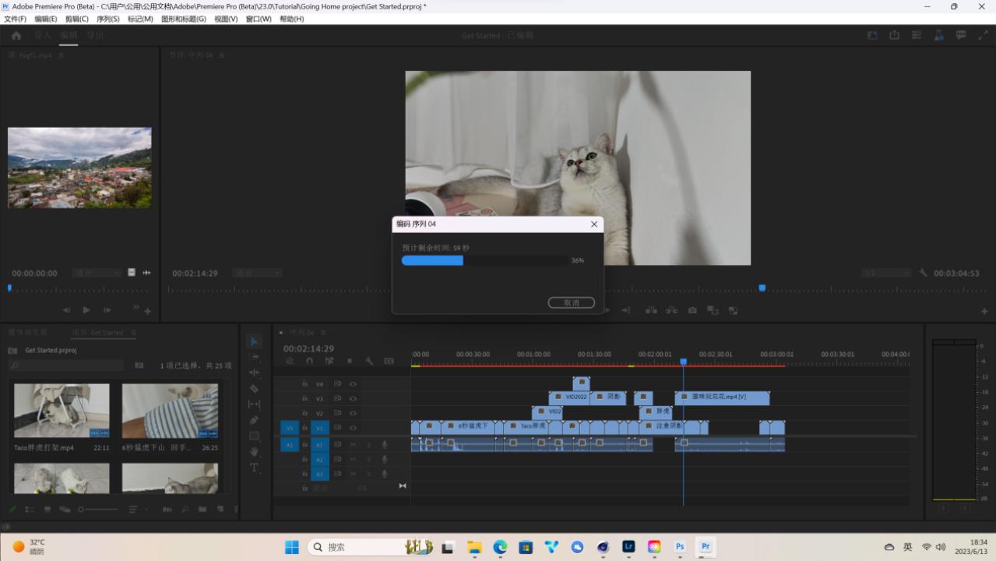Toggle track lock on V3

(304, 399)
